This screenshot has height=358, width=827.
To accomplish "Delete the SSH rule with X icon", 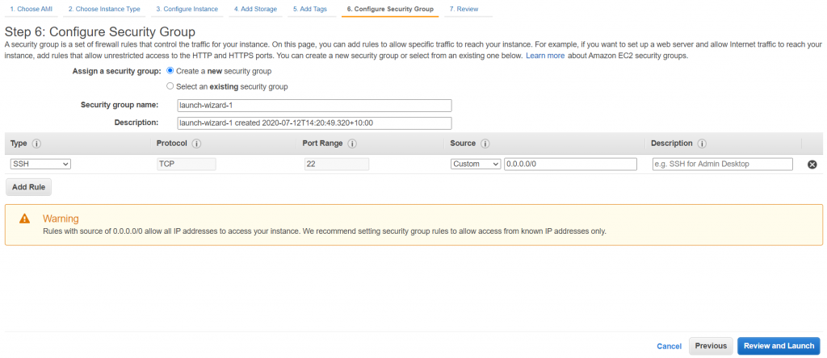I will 812,164.
